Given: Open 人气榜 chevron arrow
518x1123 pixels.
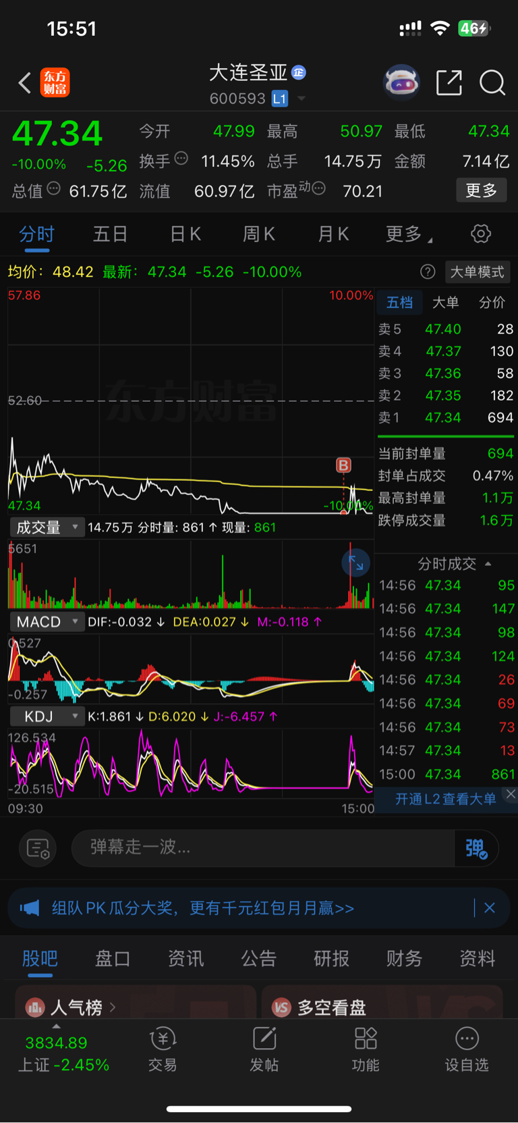Looking at the screenshot, I should pyautogui.click(x=113, y=1008).
